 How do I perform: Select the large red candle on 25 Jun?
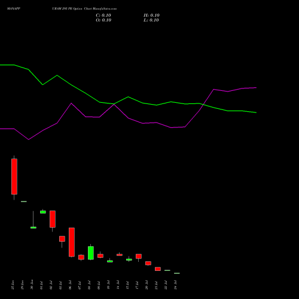[x=14, y=176]
